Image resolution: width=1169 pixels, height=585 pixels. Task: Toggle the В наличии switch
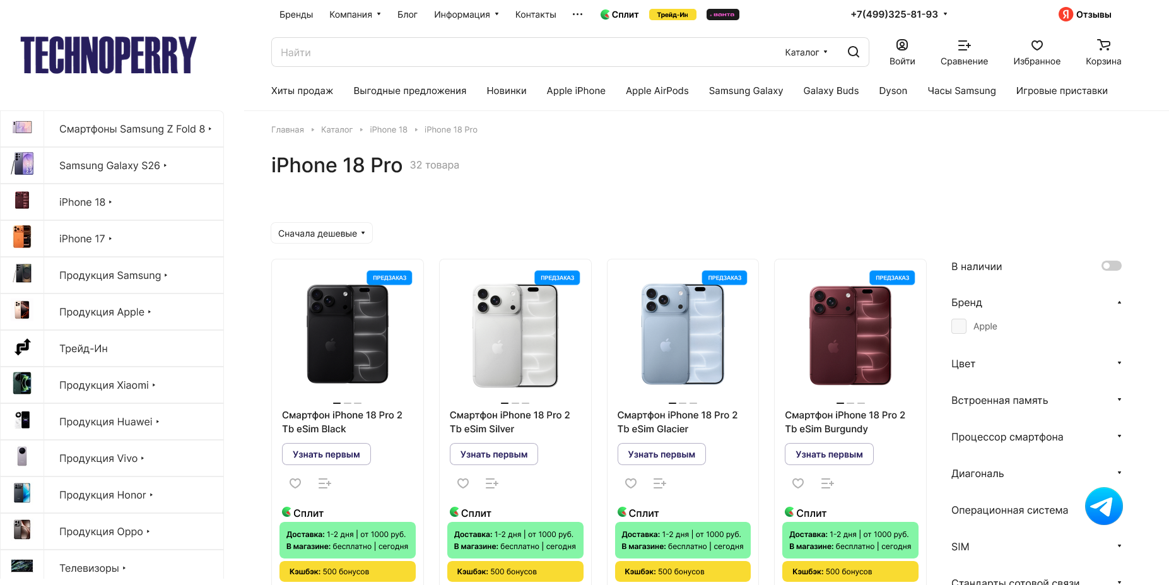click(x=1111, y=266)
